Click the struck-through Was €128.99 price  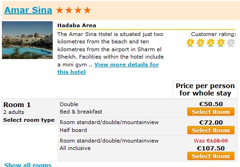click(211, 141)
